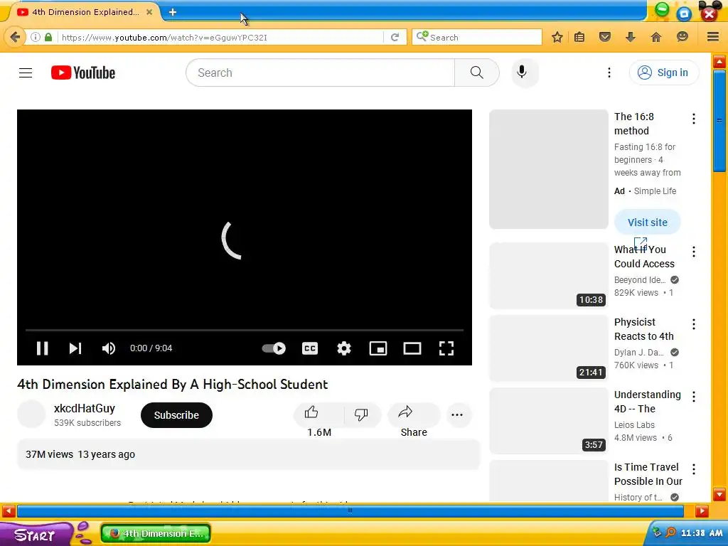728x546 pixels.
Task: Click the xkcdHatGuy channel avatar
Action: [x=31, y=414]
